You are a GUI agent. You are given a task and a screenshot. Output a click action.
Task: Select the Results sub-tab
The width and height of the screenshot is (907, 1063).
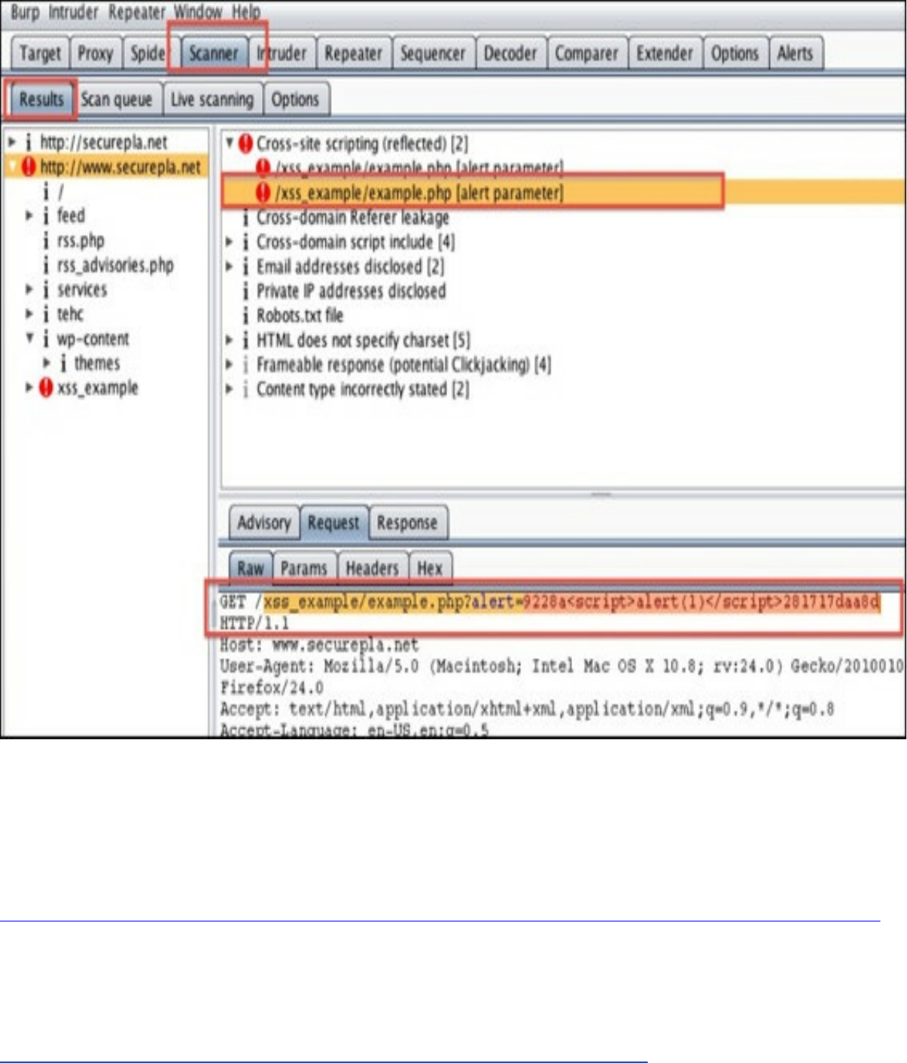(x=41, y=99)
